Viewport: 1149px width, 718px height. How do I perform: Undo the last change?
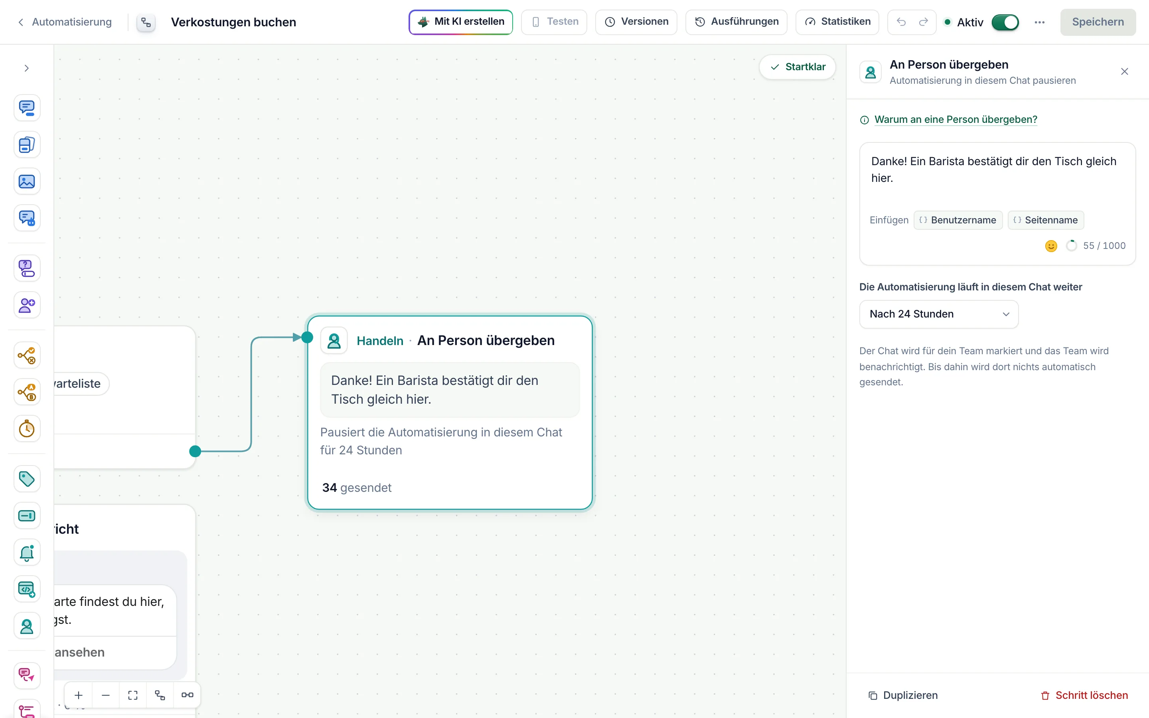(x=901, y=22)
